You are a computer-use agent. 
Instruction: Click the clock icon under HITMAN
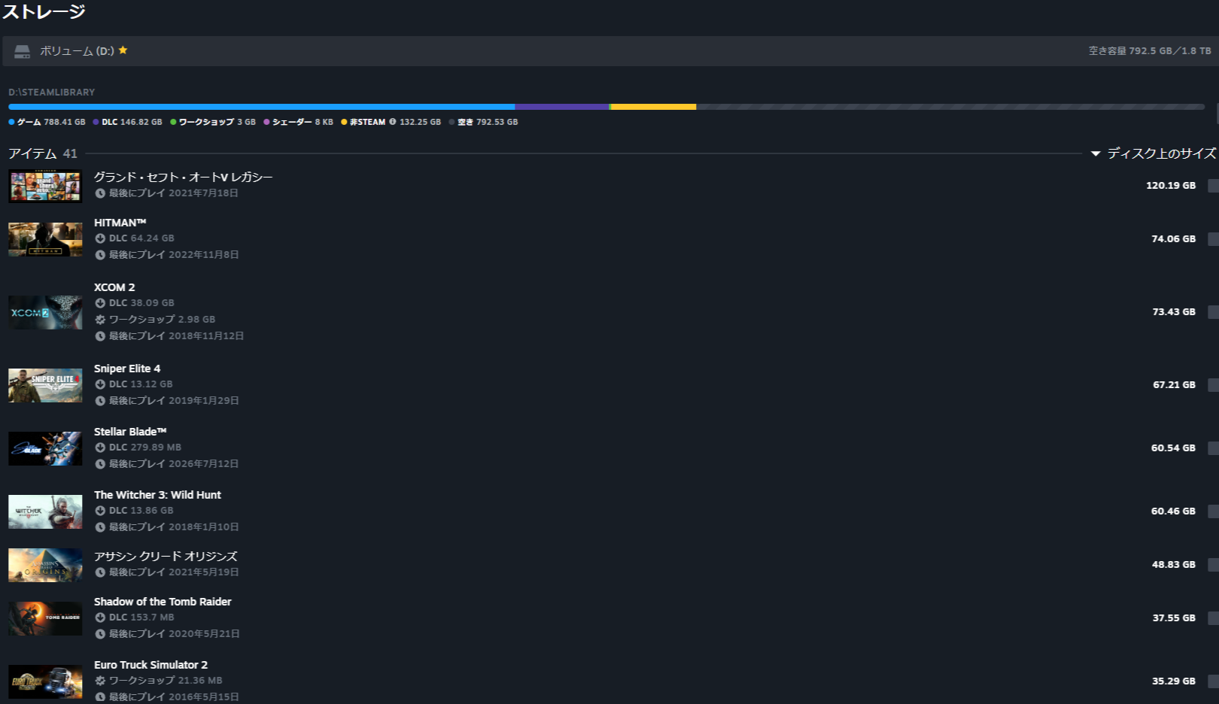click(x=100, y=255)
